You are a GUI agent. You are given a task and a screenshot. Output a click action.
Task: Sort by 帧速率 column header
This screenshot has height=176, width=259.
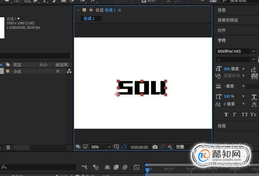tap(62, 65)
